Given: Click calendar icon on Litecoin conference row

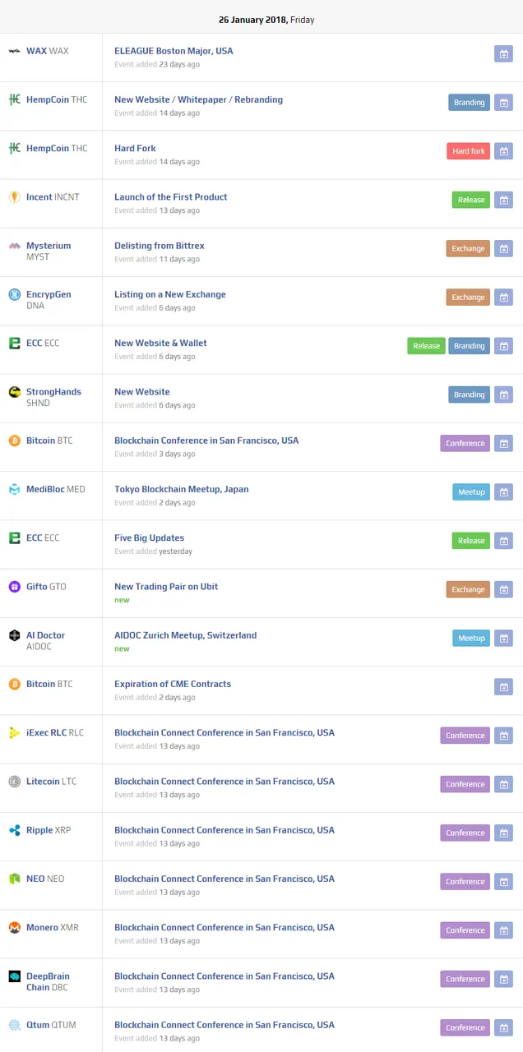Looking at the screenshot, I should point(503,784).
